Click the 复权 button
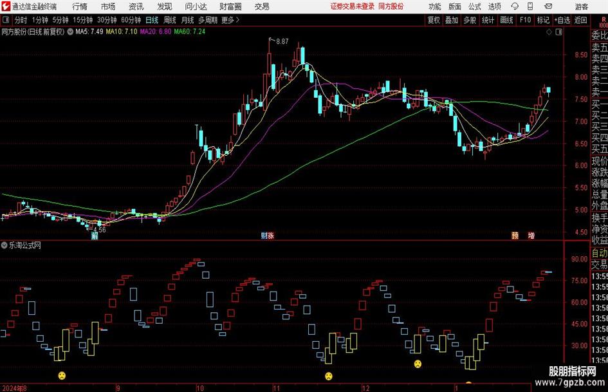 coord(433,20)
